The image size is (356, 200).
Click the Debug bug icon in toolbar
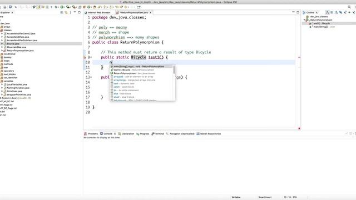pos(56,7)
